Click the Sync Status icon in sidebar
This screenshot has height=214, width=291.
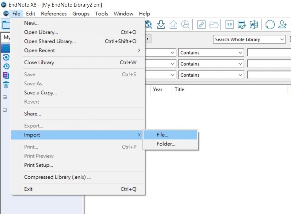coord(6,57)
